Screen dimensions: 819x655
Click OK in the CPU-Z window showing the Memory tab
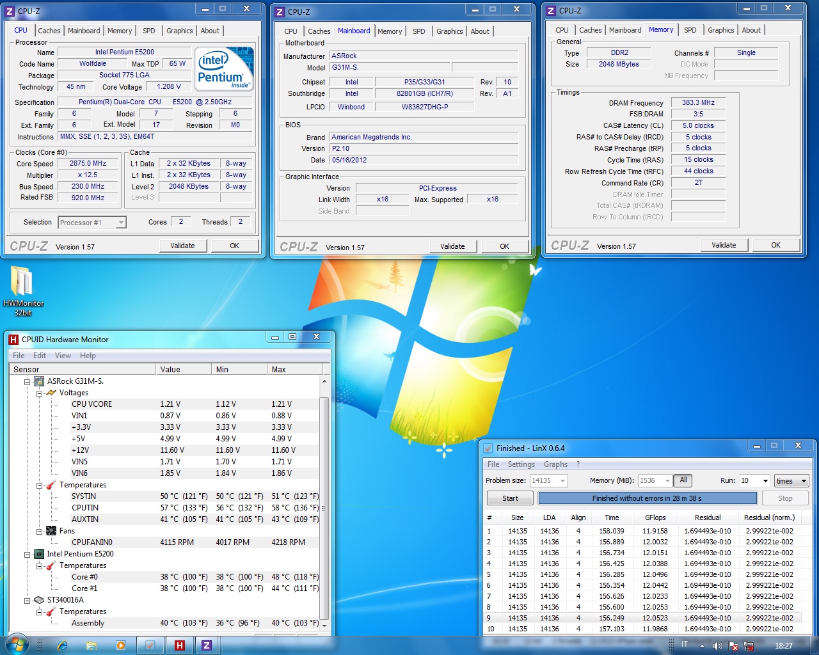[x=775, y=245]
